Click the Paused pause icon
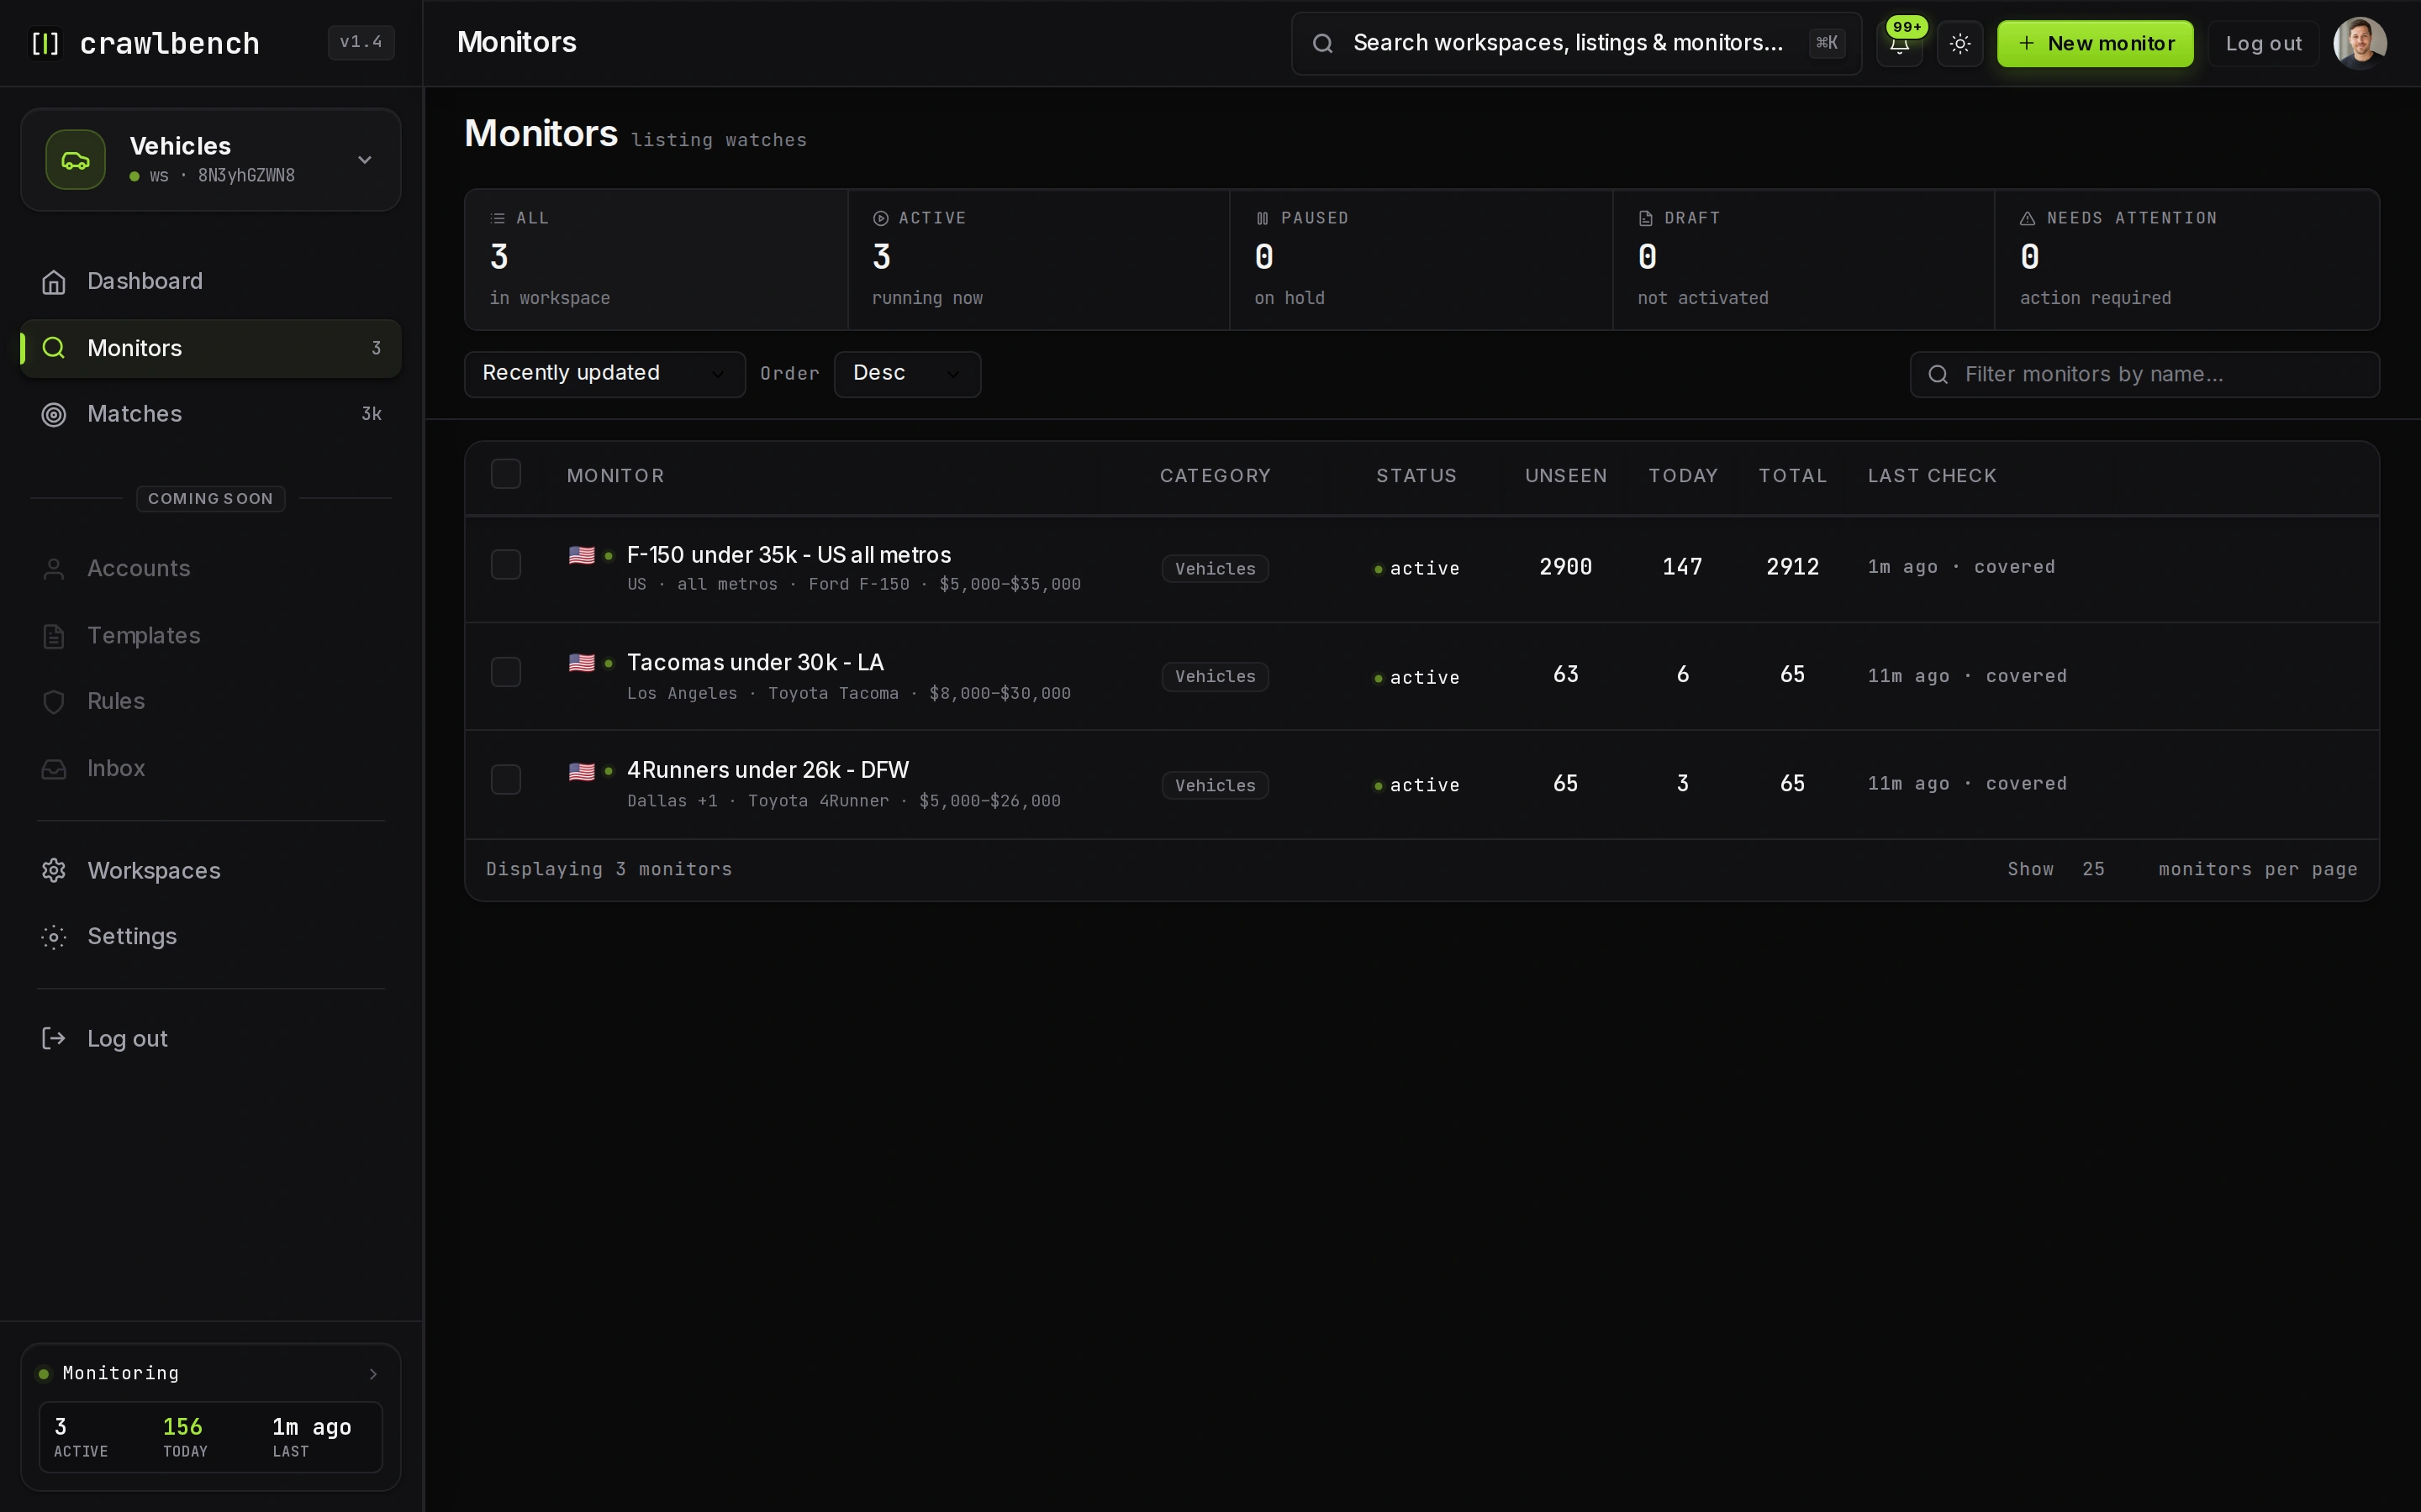Screen dimensions: 2421x1512 (x=1263, y=218)
